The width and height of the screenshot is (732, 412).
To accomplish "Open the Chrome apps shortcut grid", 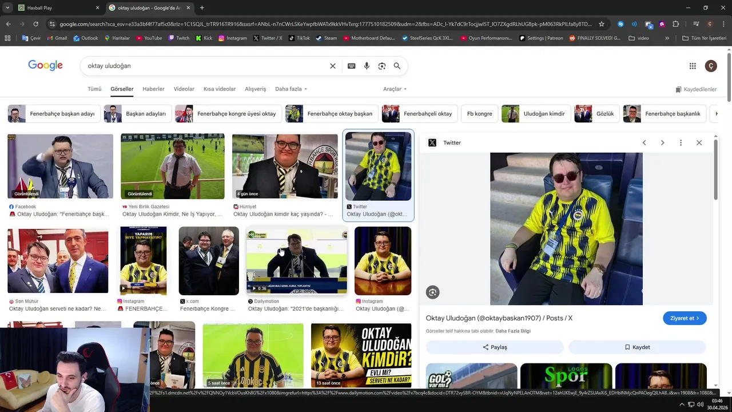I will click(x=7, y=38).
